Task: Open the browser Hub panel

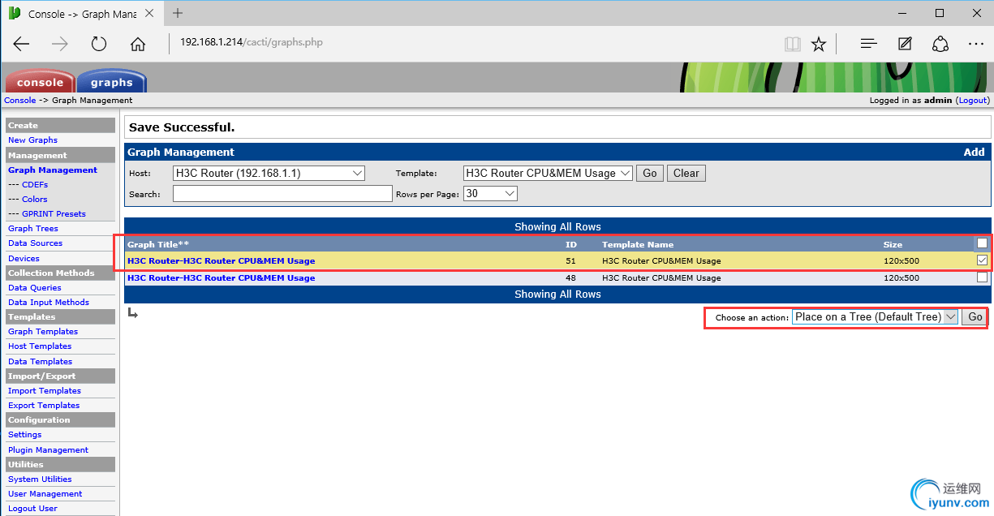Action: tap(869, 44)
